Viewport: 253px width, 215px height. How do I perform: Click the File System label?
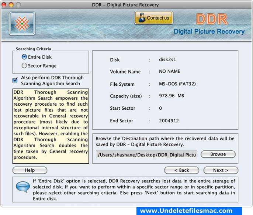[x=122, y=84]
